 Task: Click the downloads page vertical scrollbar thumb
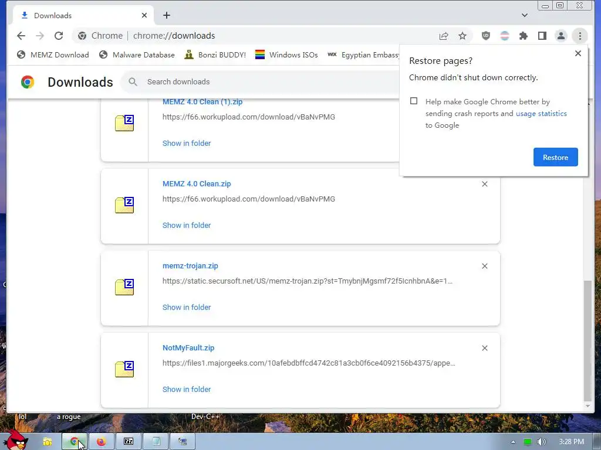pos(588,340)
